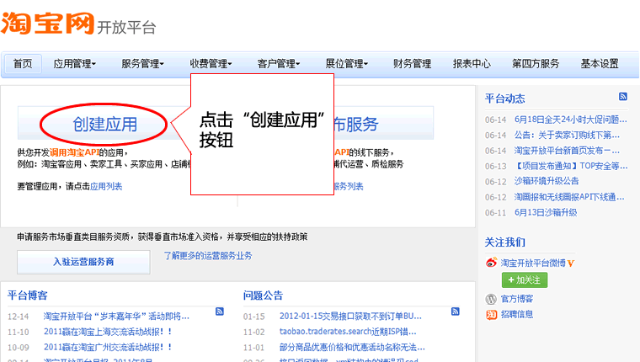Click the Taobao logo in the header
The height and width of the screenshot is (362, 640).
click(47, 24)
